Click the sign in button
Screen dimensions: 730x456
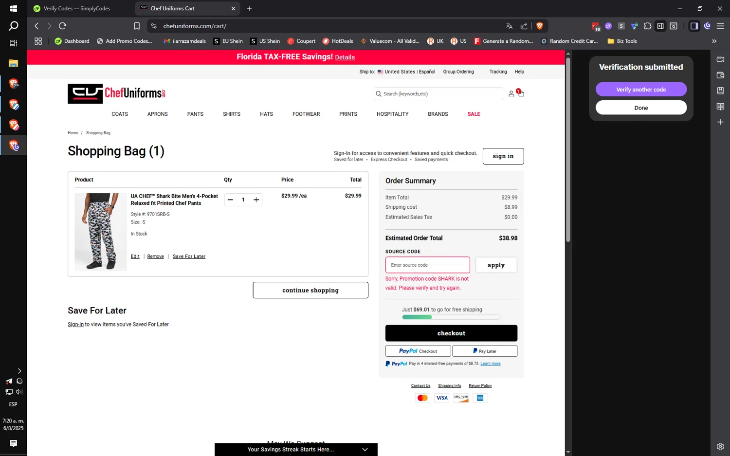[503, 156]
